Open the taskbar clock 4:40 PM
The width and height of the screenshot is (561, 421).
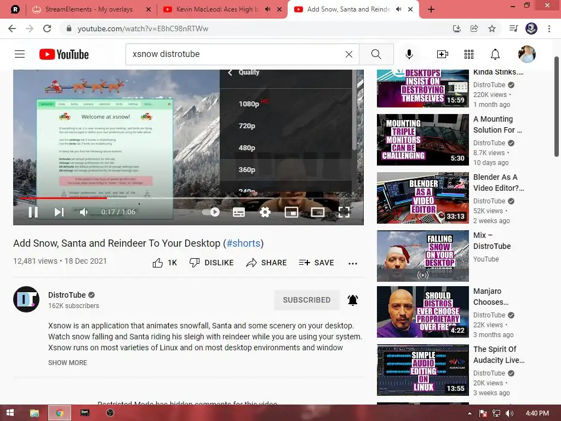pyautogui.click(x=537, y=413)
